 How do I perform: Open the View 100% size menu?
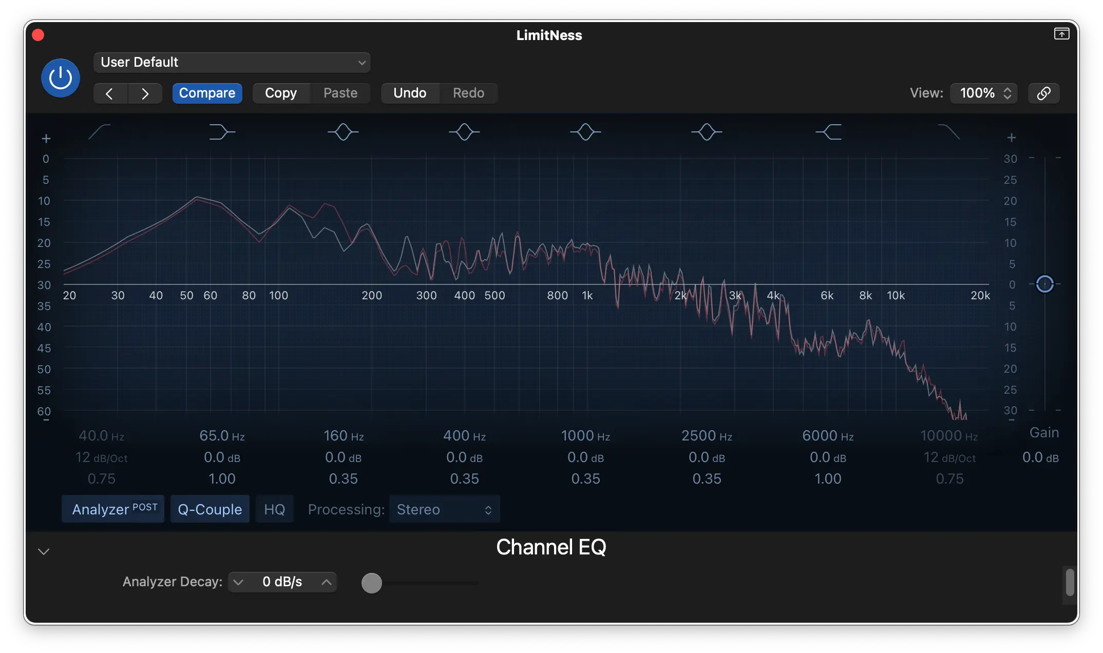[x=984, y=93]
